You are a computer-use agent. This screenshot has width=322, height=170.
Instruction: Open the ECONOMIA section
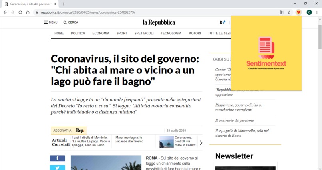tap(101, 33)
